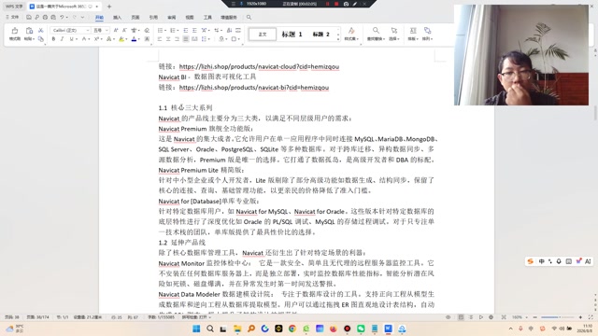
Task: Click the clear formatting eraser icon
Action: click(147, 30)
